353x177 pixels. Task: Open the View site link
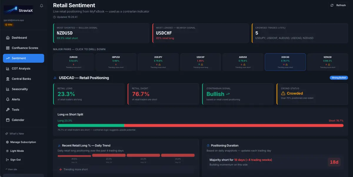(x=11, y=169)
